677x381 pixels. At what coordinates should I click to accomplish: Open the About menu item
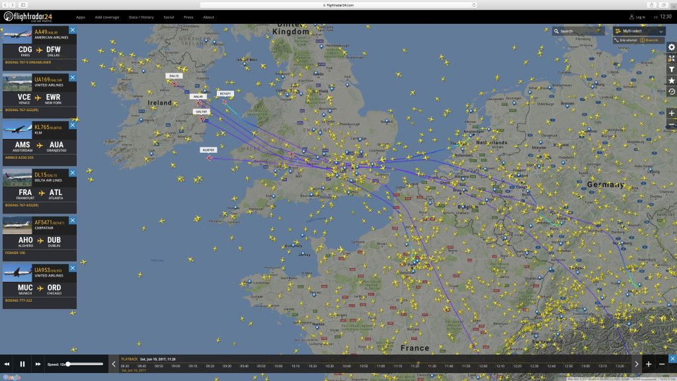(208, 17)
